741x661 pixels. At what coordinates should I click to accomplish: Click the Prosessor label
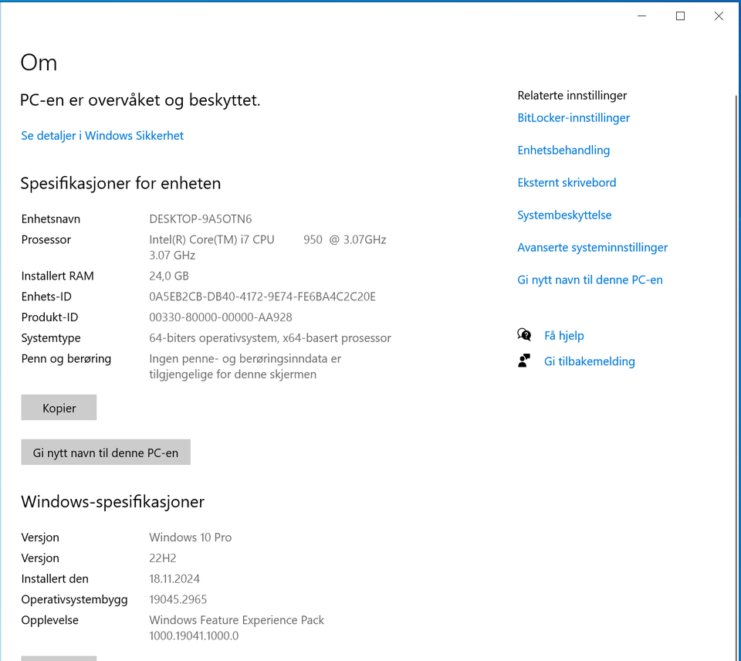[46, 239]
